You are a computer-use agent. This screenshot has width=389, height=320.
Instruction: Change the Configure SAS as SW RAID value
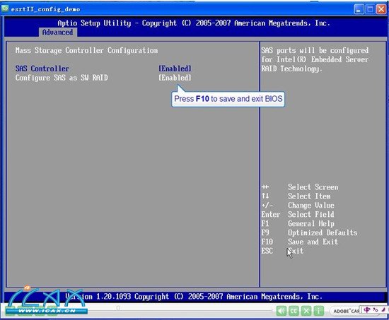coord(175,78)
